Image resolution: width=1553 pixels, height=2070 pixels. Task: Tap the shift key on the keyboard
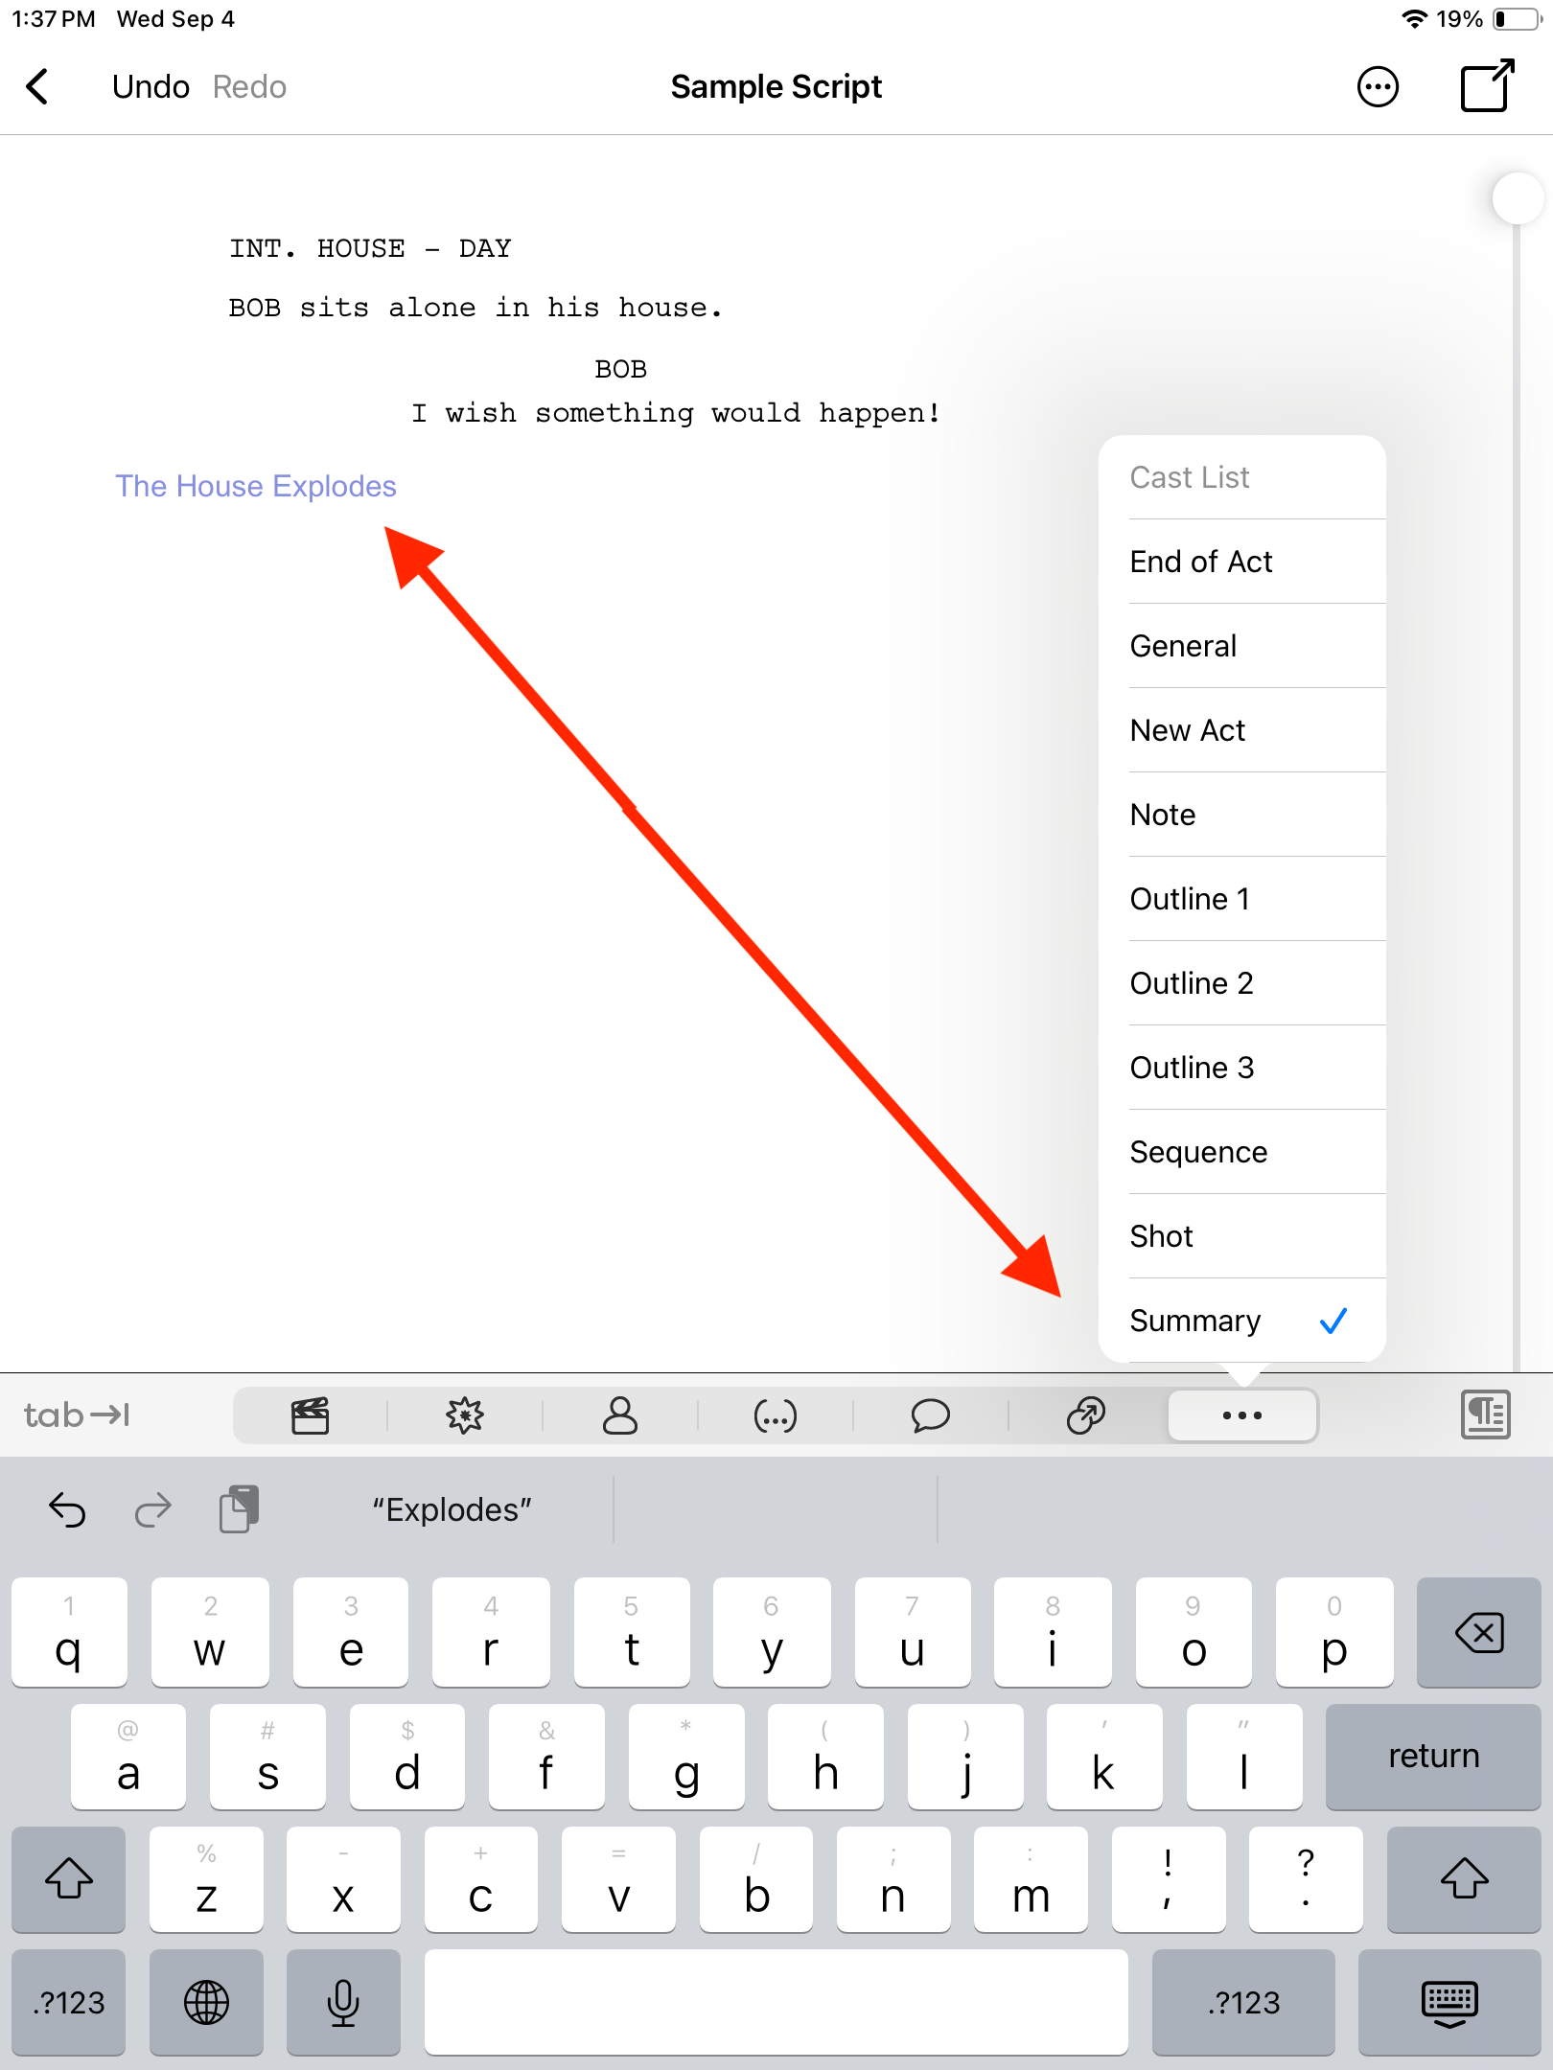click(x=68, y=1880)
